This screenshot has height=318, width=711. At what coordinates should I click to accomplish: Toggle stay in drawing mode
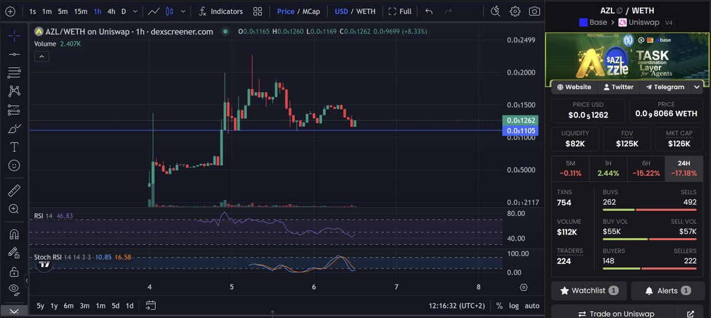(x=14, y=253)
